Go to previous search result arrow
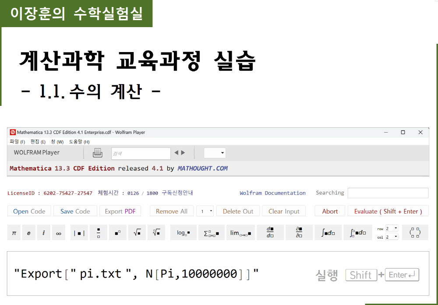The image size is (438, 305). pos(176,153)
